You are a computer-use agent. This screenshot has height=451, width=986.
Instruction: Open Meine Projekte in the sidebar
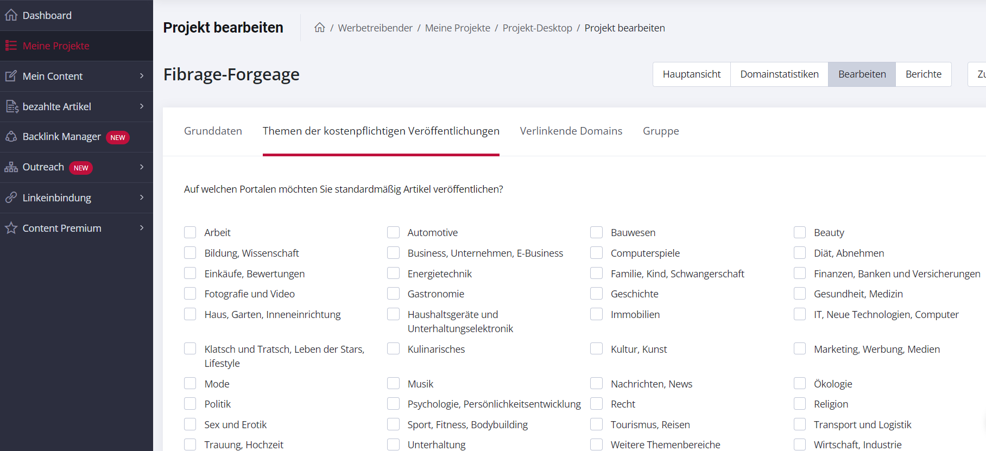(77, 46)
